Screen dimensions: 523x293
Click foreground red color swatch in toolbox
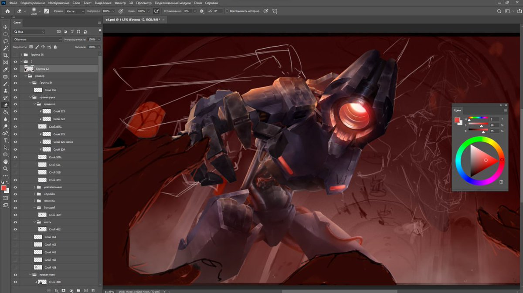pyautogui.click(x=4, y=188)
